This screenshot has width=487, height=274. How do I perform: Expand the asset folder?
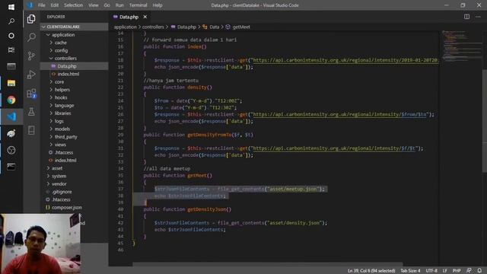point(75,168)
